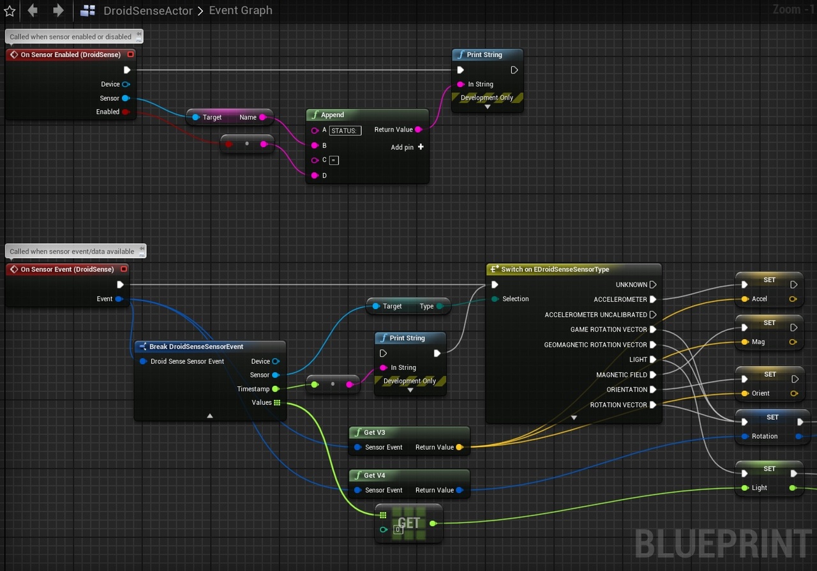Screen dimensions: 817x571
Task: Click the Sensor pin on On Sensor Enabled
Action: click(126, 98)
